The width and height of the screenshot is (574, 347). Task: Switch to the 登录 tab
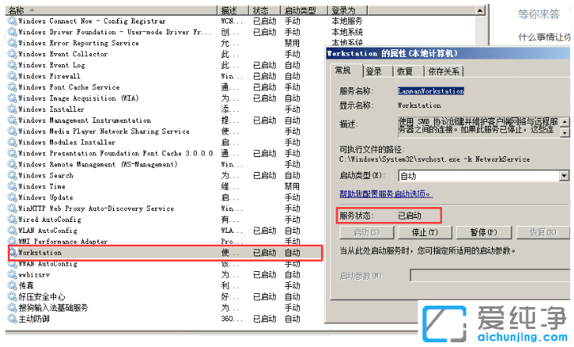[373, 71]
